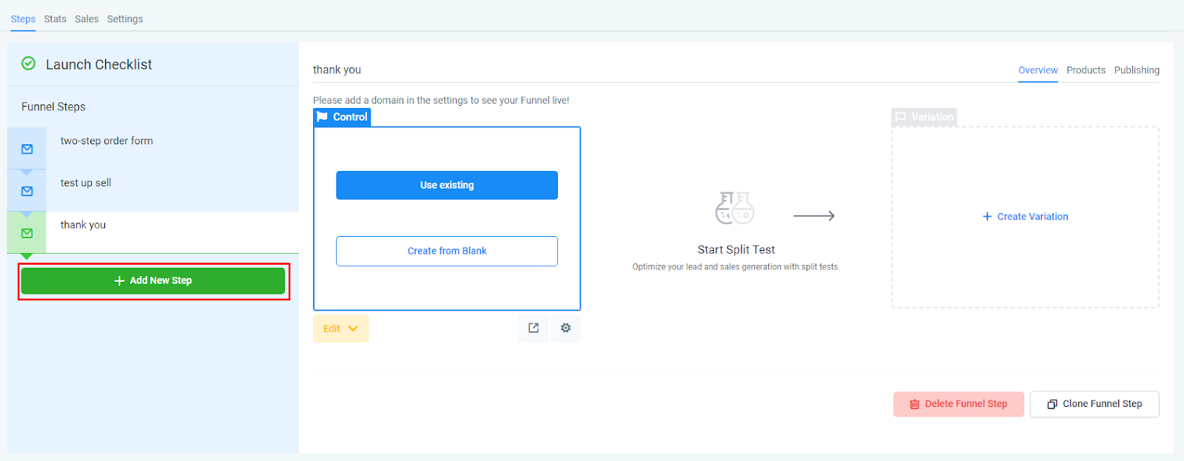This screenshot has height=461, width=1184.
Task: Click the split test flasks icon
Action: coord(734,208)
